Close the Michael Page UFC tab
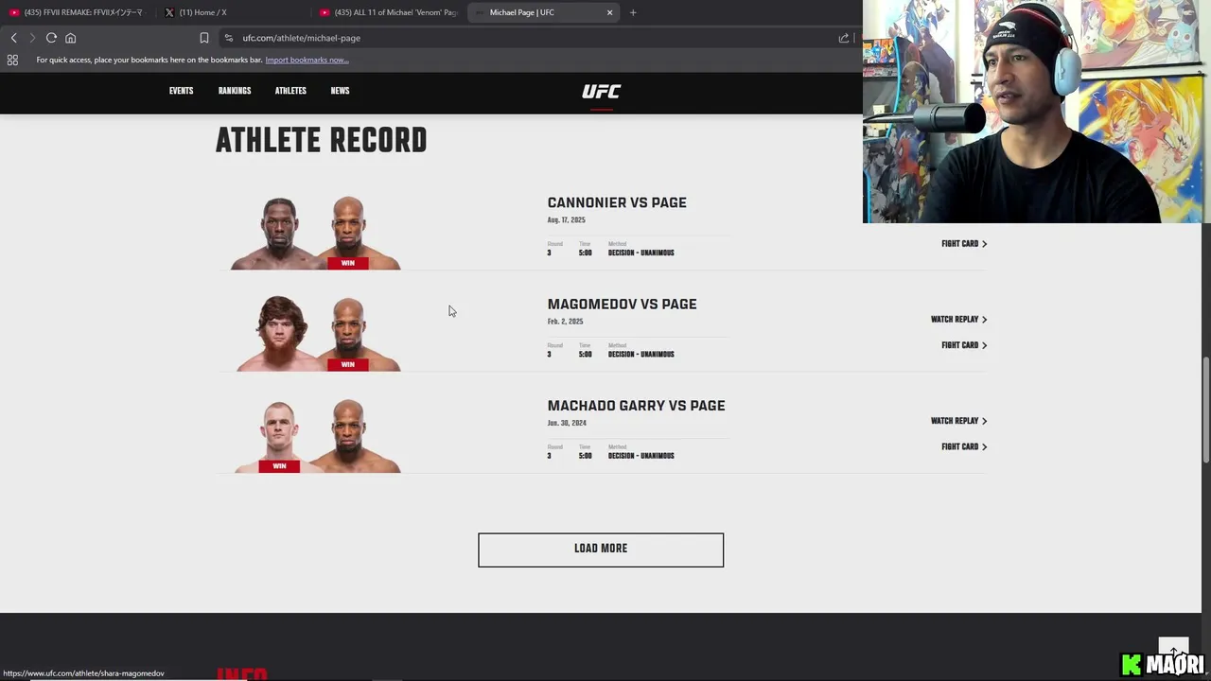This screenshot has height=681, width=1211. click(x=609, y=12)
